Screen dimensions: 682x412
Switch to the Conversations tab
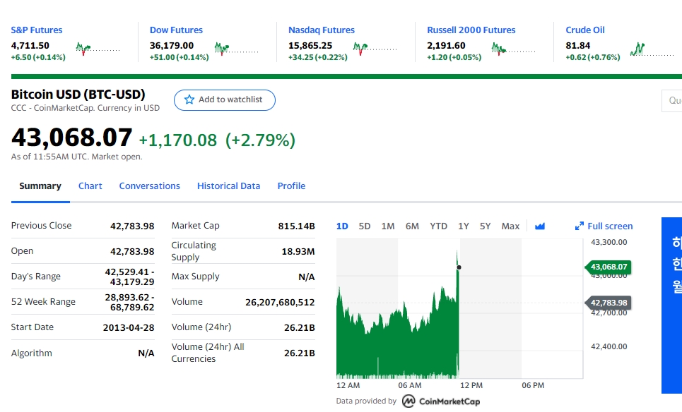point(150,186)
